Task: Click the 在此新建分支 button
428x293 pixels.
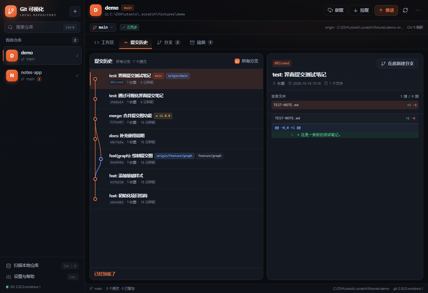Action: click(397, 63)
